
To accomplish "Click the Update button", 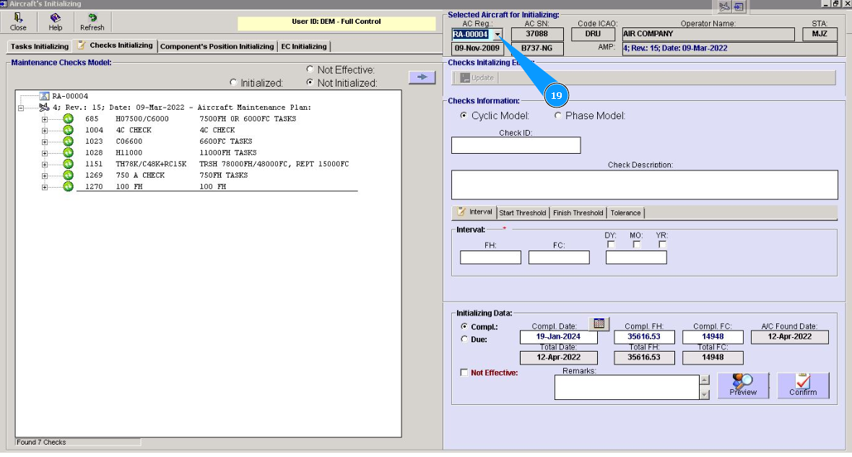I will [x=477, y=78].
